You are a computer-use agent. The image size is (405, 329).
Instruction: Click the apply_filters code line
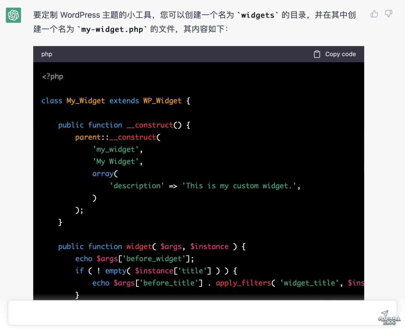coord(228,283)
